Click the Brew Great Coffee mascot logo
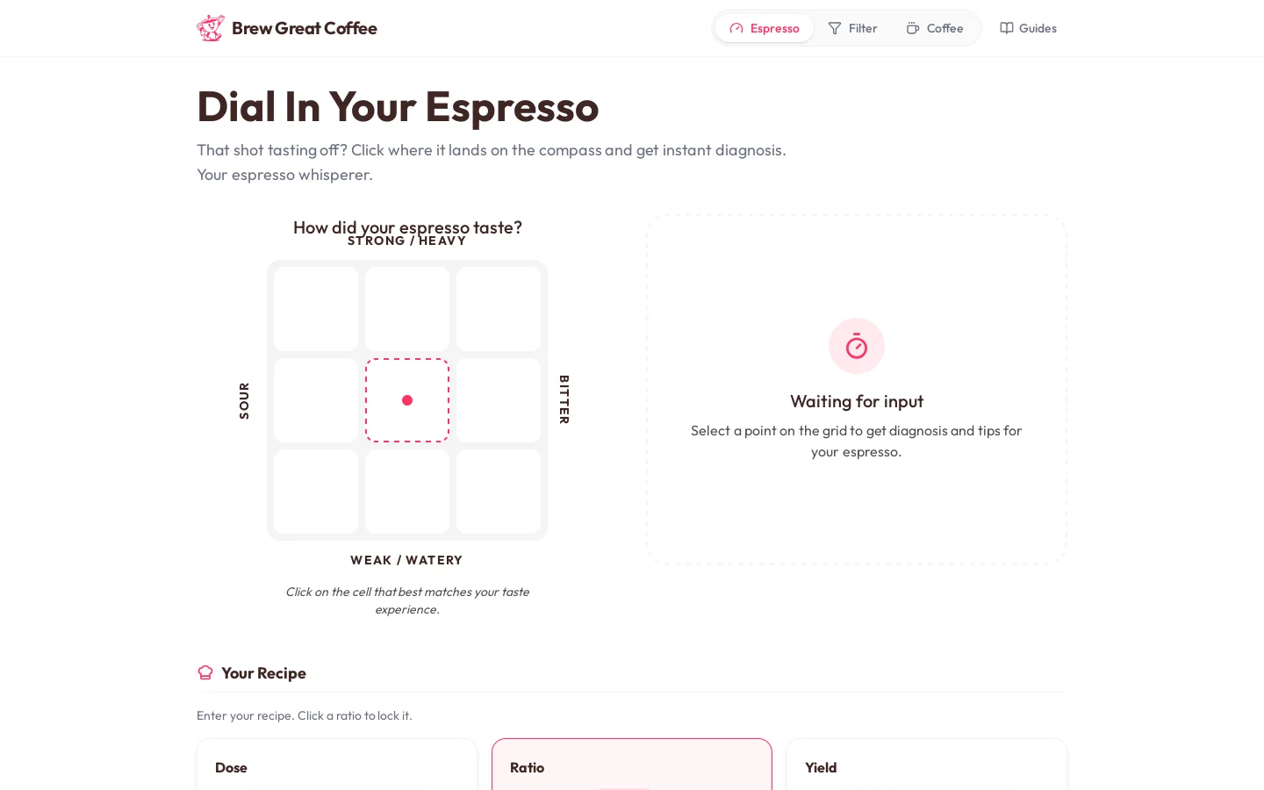The image size is (1264, 790). (x=211, y=28)
